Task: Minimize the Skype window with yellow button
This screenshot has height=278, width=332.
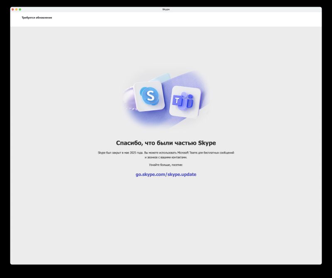Action: tap(16, 9)
